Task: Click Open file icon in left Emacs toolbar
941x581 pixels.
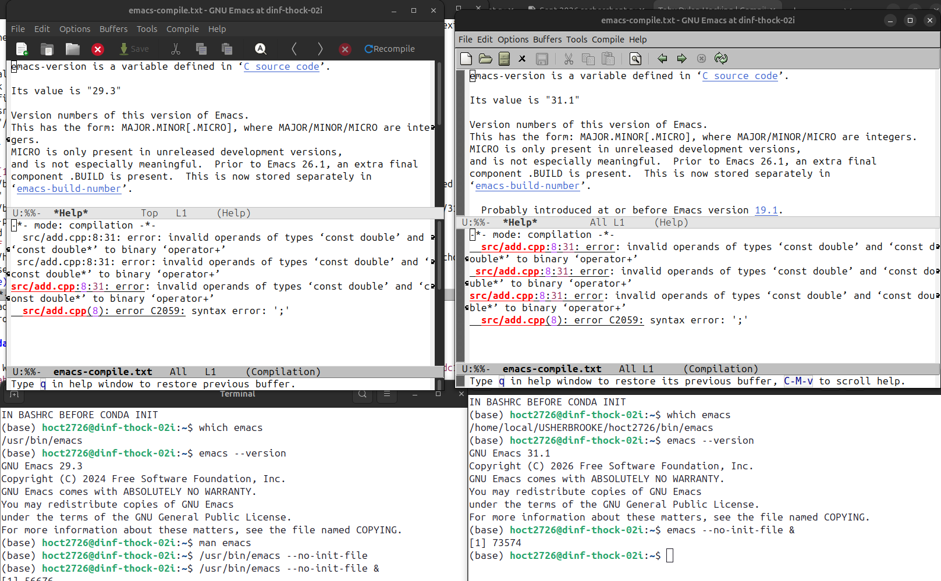Action: click(x=47, y=49)
